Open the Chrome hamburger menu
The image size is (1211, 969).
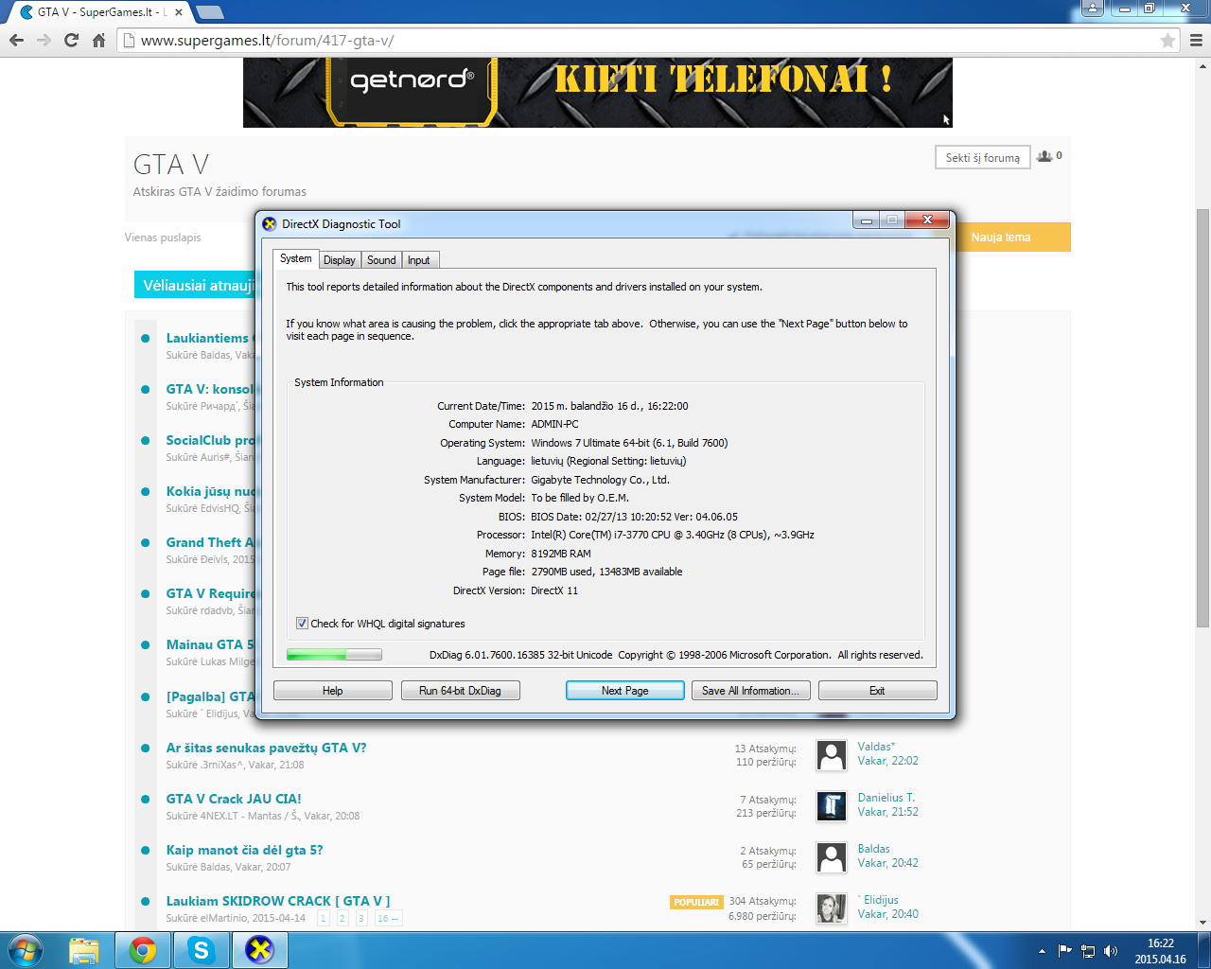coord(1196,41)
